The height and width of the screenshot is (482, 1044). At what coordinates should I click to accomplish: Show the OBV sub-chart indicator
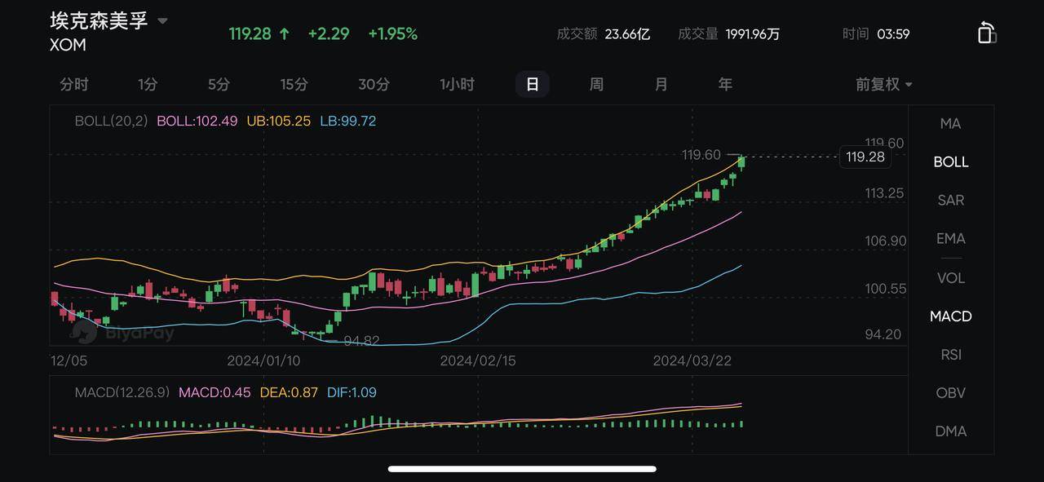950,392
